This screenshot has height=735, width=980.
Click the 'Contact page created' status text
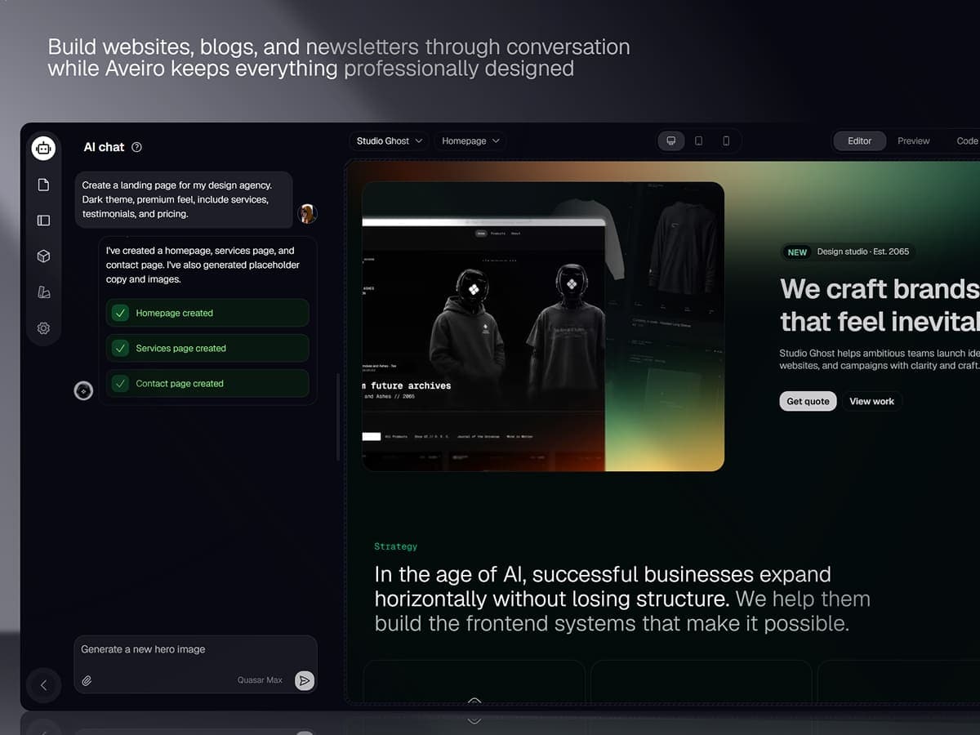pos(180,383)
